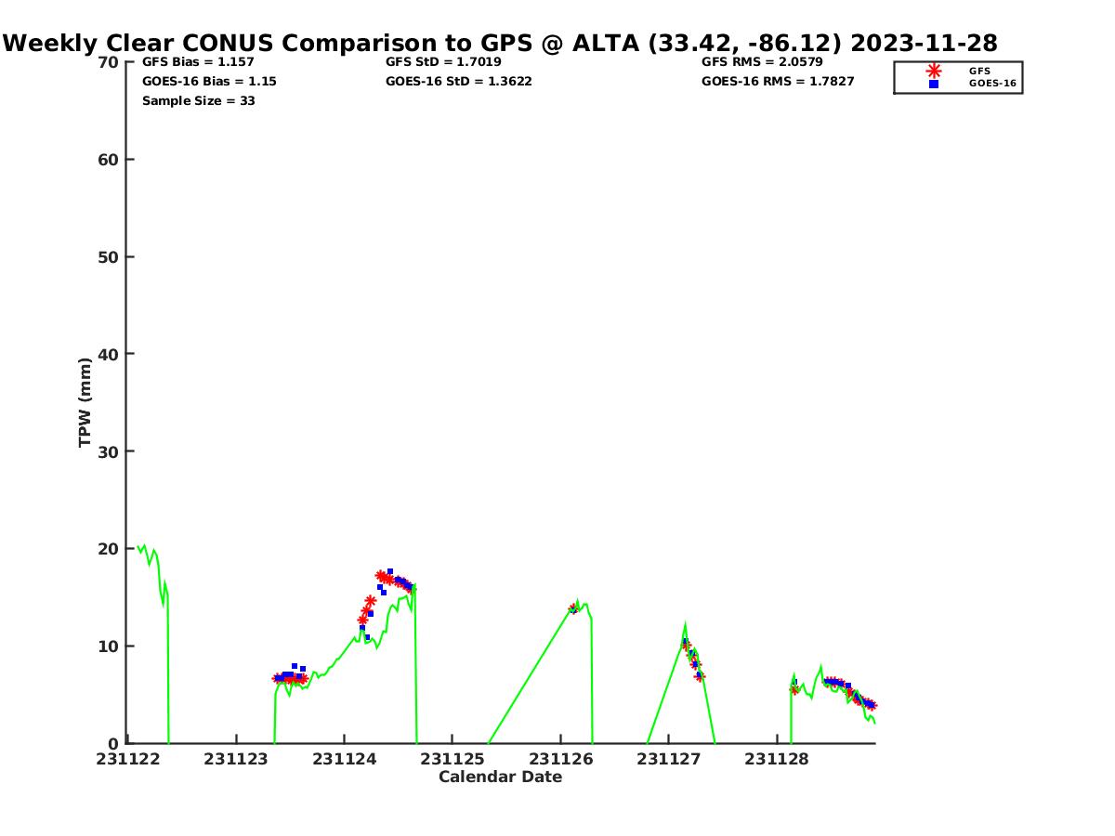Viewport: 1115px width, 836px height.
Task: Click the GOES-16 StD = 1.3622 text
Action: pos(458,82)
